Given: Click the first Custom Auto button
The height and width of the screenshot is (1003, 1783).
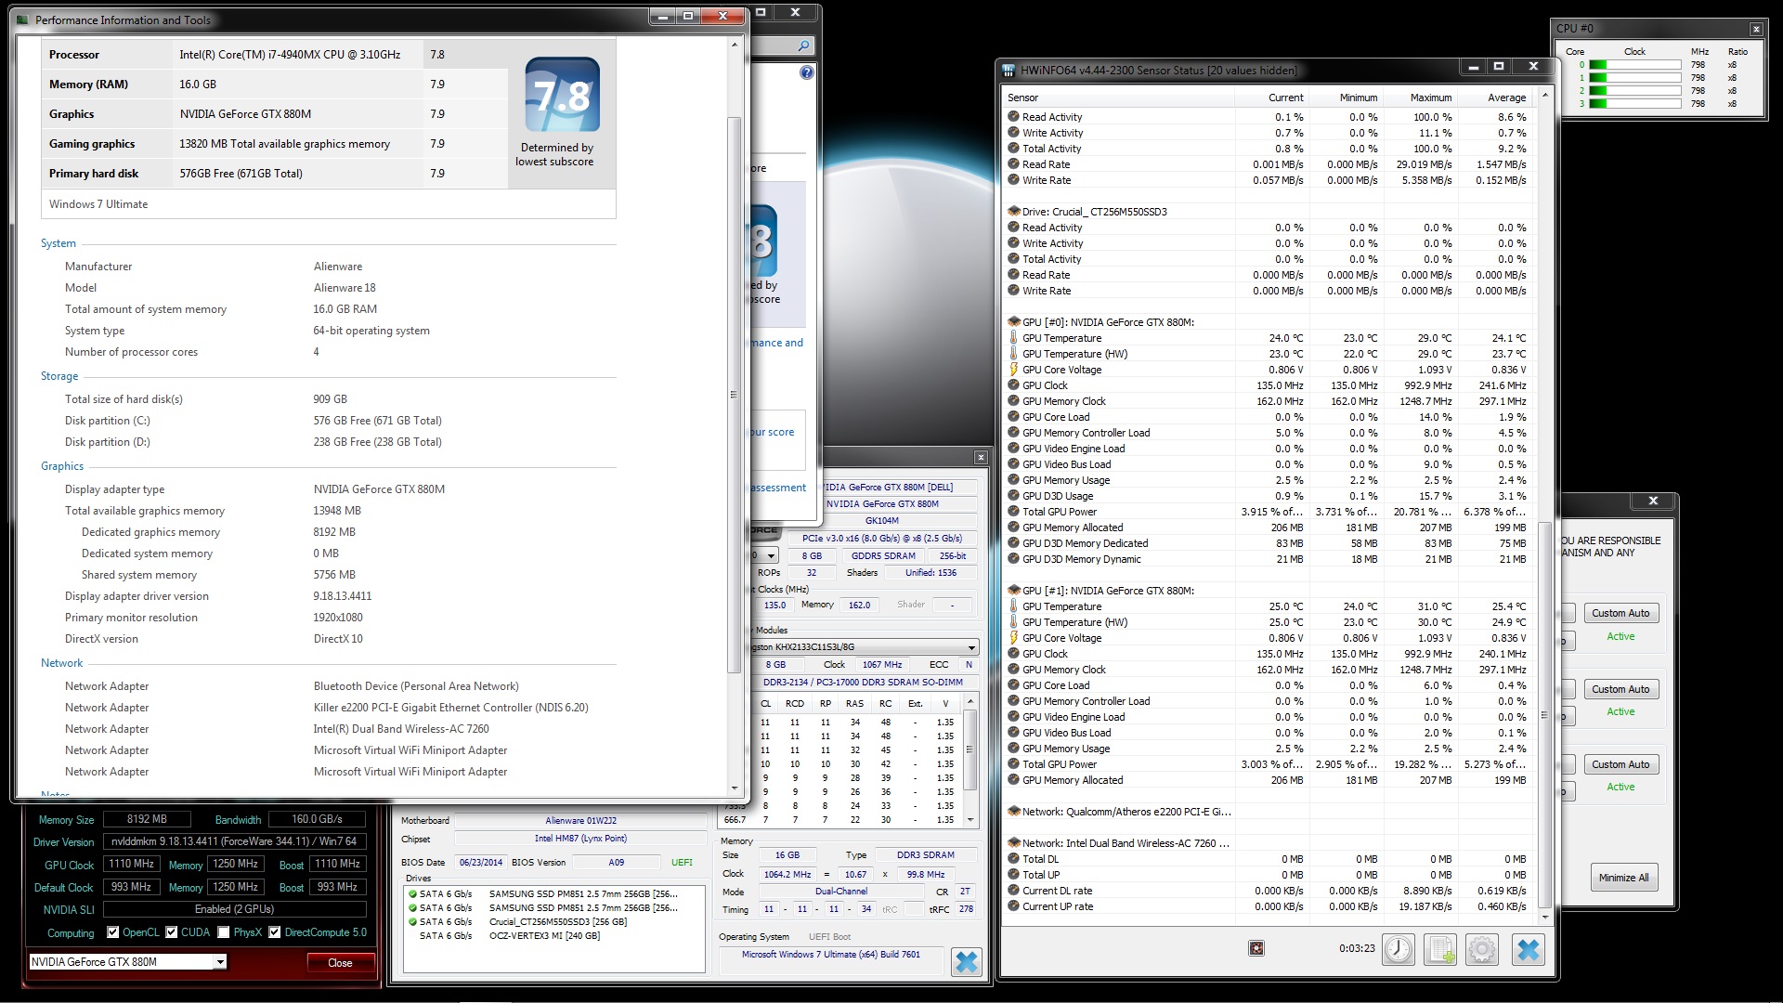Looking at the screenshot, I should 1620,613.
